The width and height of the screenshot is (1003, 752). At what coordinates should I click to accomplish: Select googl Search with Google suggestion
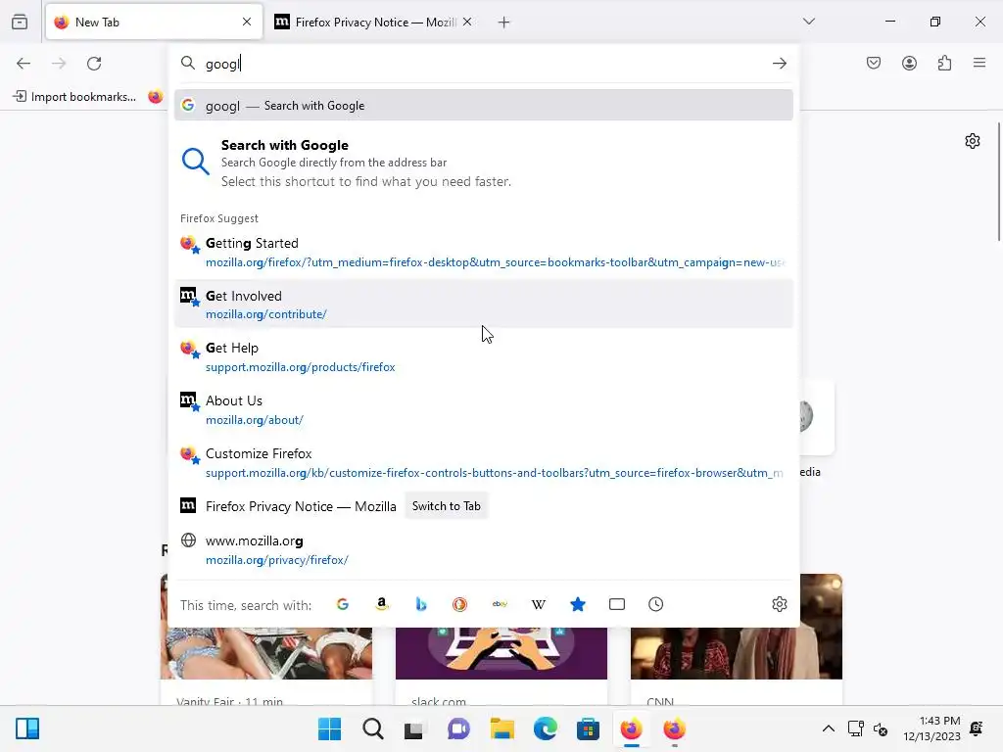click(x=484, y=106)
